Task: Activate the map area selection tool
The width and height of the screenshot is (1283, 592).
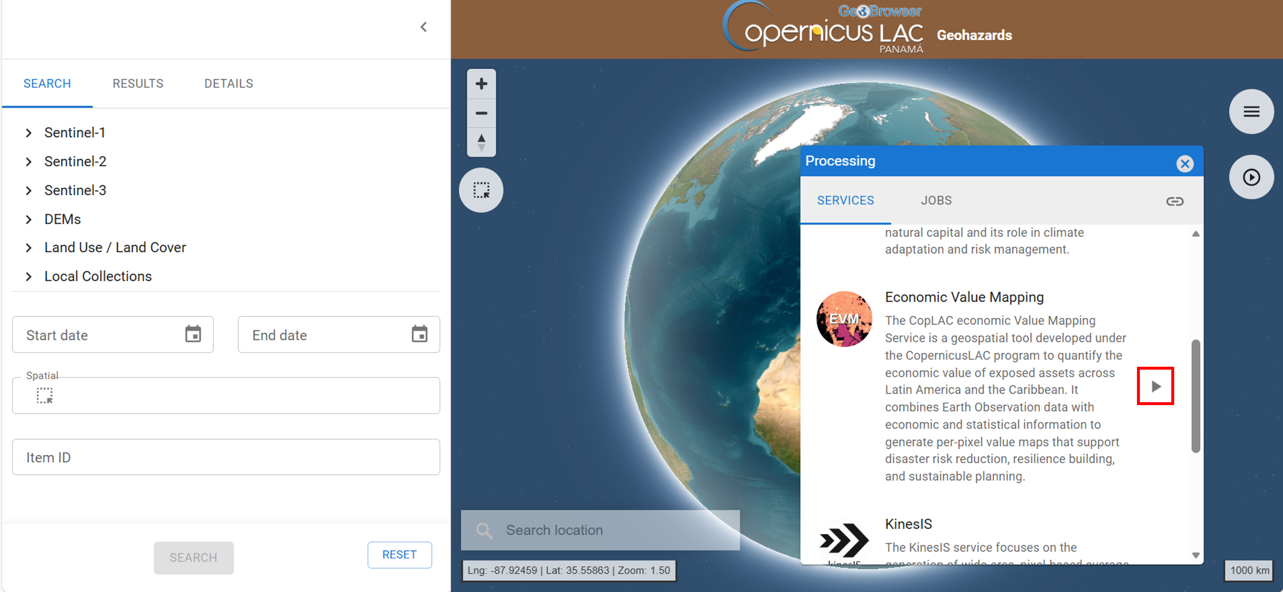Action: (x=481, y=190)
